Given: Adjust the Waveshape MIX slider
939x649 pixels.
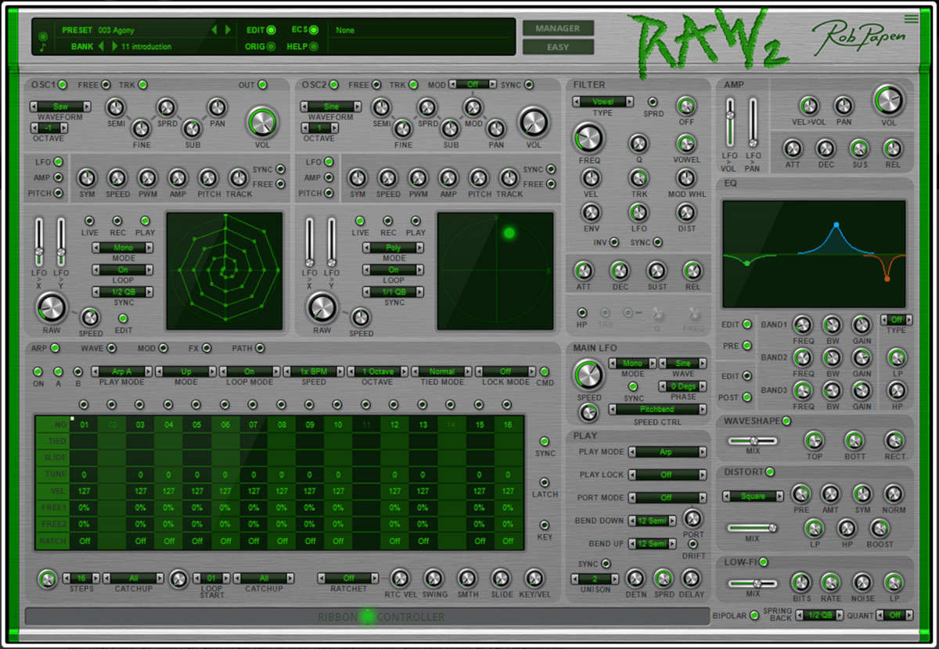Looking at the screenshot, I should pos(753,442).
